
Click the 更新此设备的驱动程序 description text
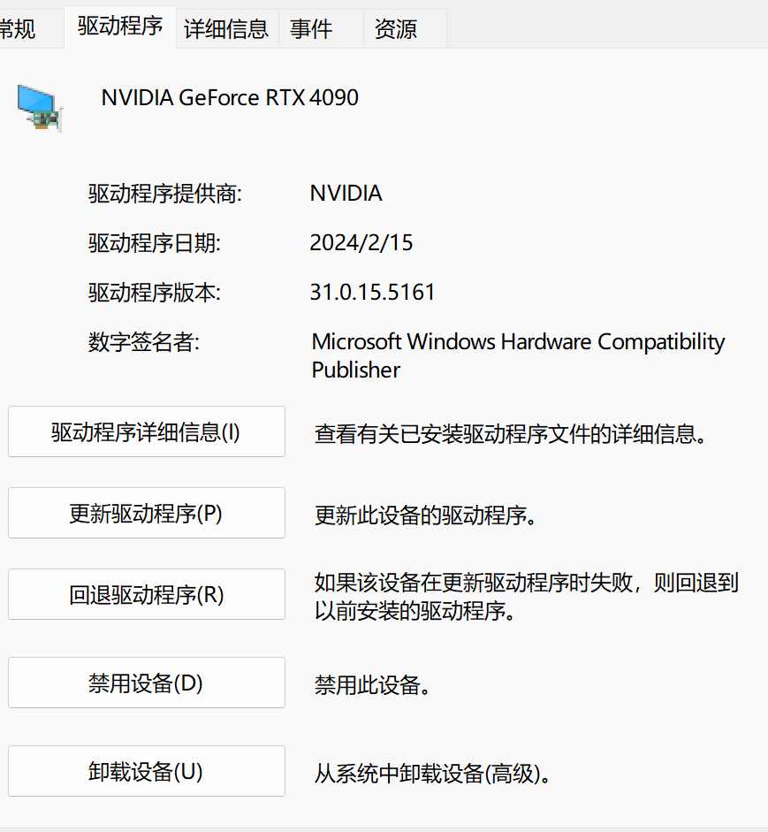(426, 515)
